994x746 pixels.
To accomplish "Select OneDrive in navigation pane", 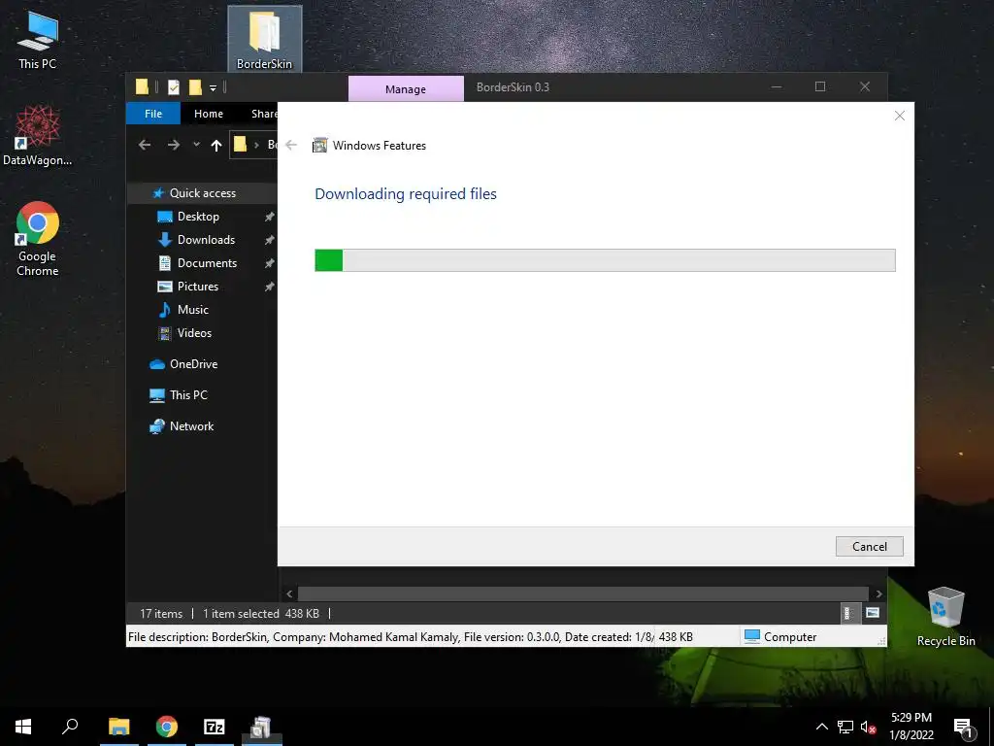I will click(193, 364).
